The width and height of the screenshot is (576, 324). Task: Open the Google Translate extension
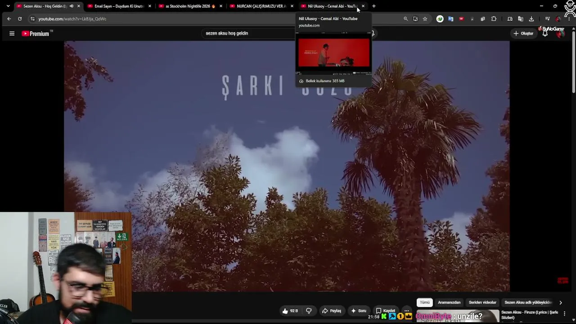coord(450,19)
